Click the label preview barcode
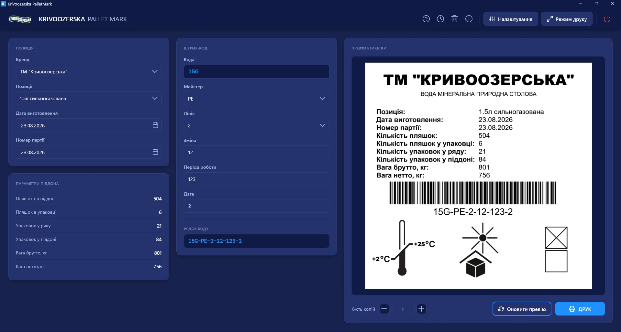Screen dimensions: 621x332 (x=473, y=193)
